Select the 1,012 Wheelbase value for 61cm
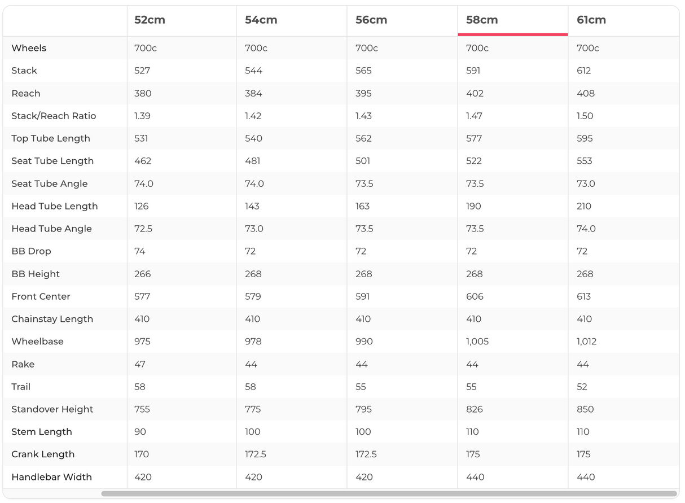Screen dimensions: 685x503 586,342
